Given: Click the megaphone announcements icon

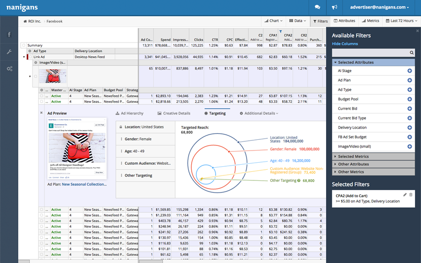Looking at the screenshot, I should coord(334,7).
